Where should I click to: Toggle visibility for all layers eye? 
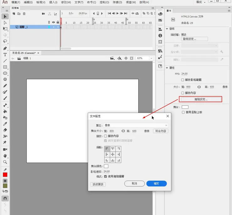tap(53, 22)
